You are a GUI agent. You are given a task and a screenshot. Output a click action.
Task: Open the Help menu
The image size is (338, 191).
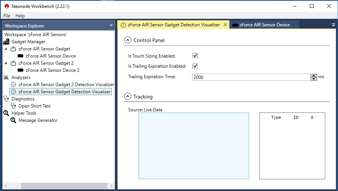[20, 16]
